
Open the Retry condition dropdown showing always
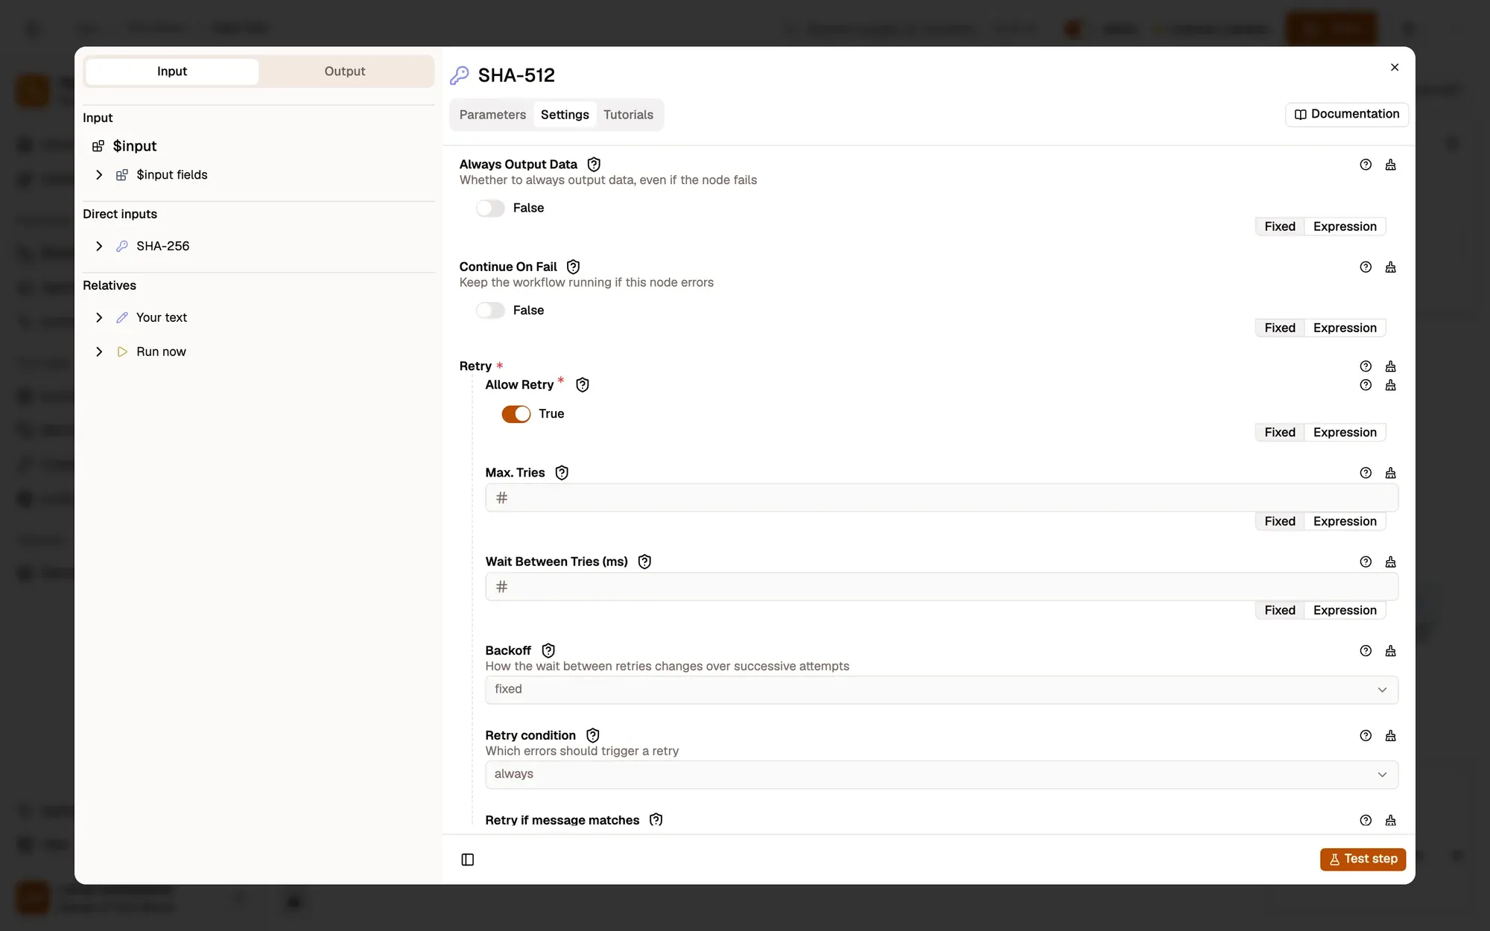coord(942,775)
